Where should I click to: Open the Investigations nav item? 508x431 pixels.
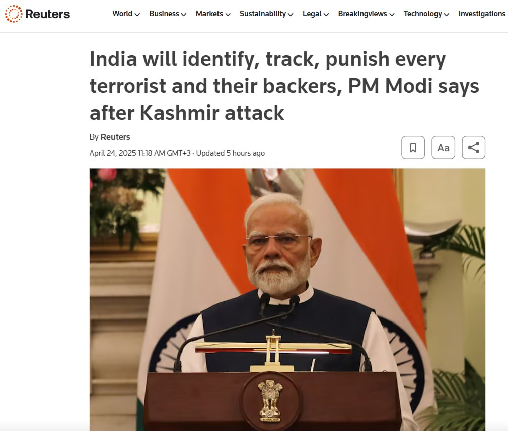482,14
